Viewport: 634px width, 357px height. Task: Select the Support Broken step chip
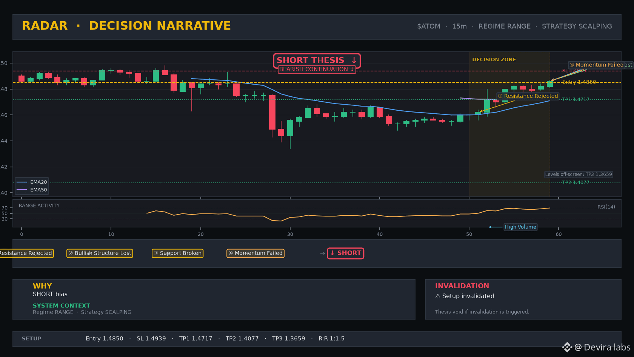click(x=177, y=253)
